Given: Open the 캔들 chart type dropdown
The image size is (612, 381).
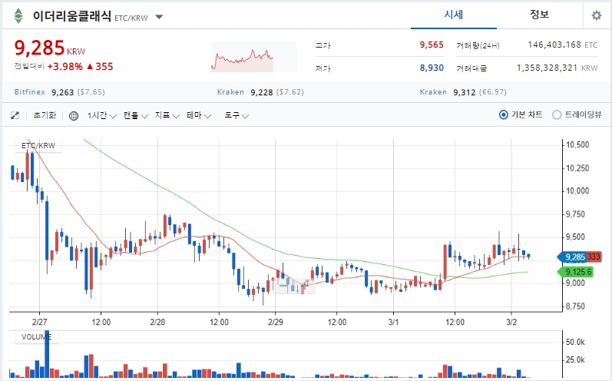Looking at the screenshot, I should pyautogui.click(x=135, y=115).
